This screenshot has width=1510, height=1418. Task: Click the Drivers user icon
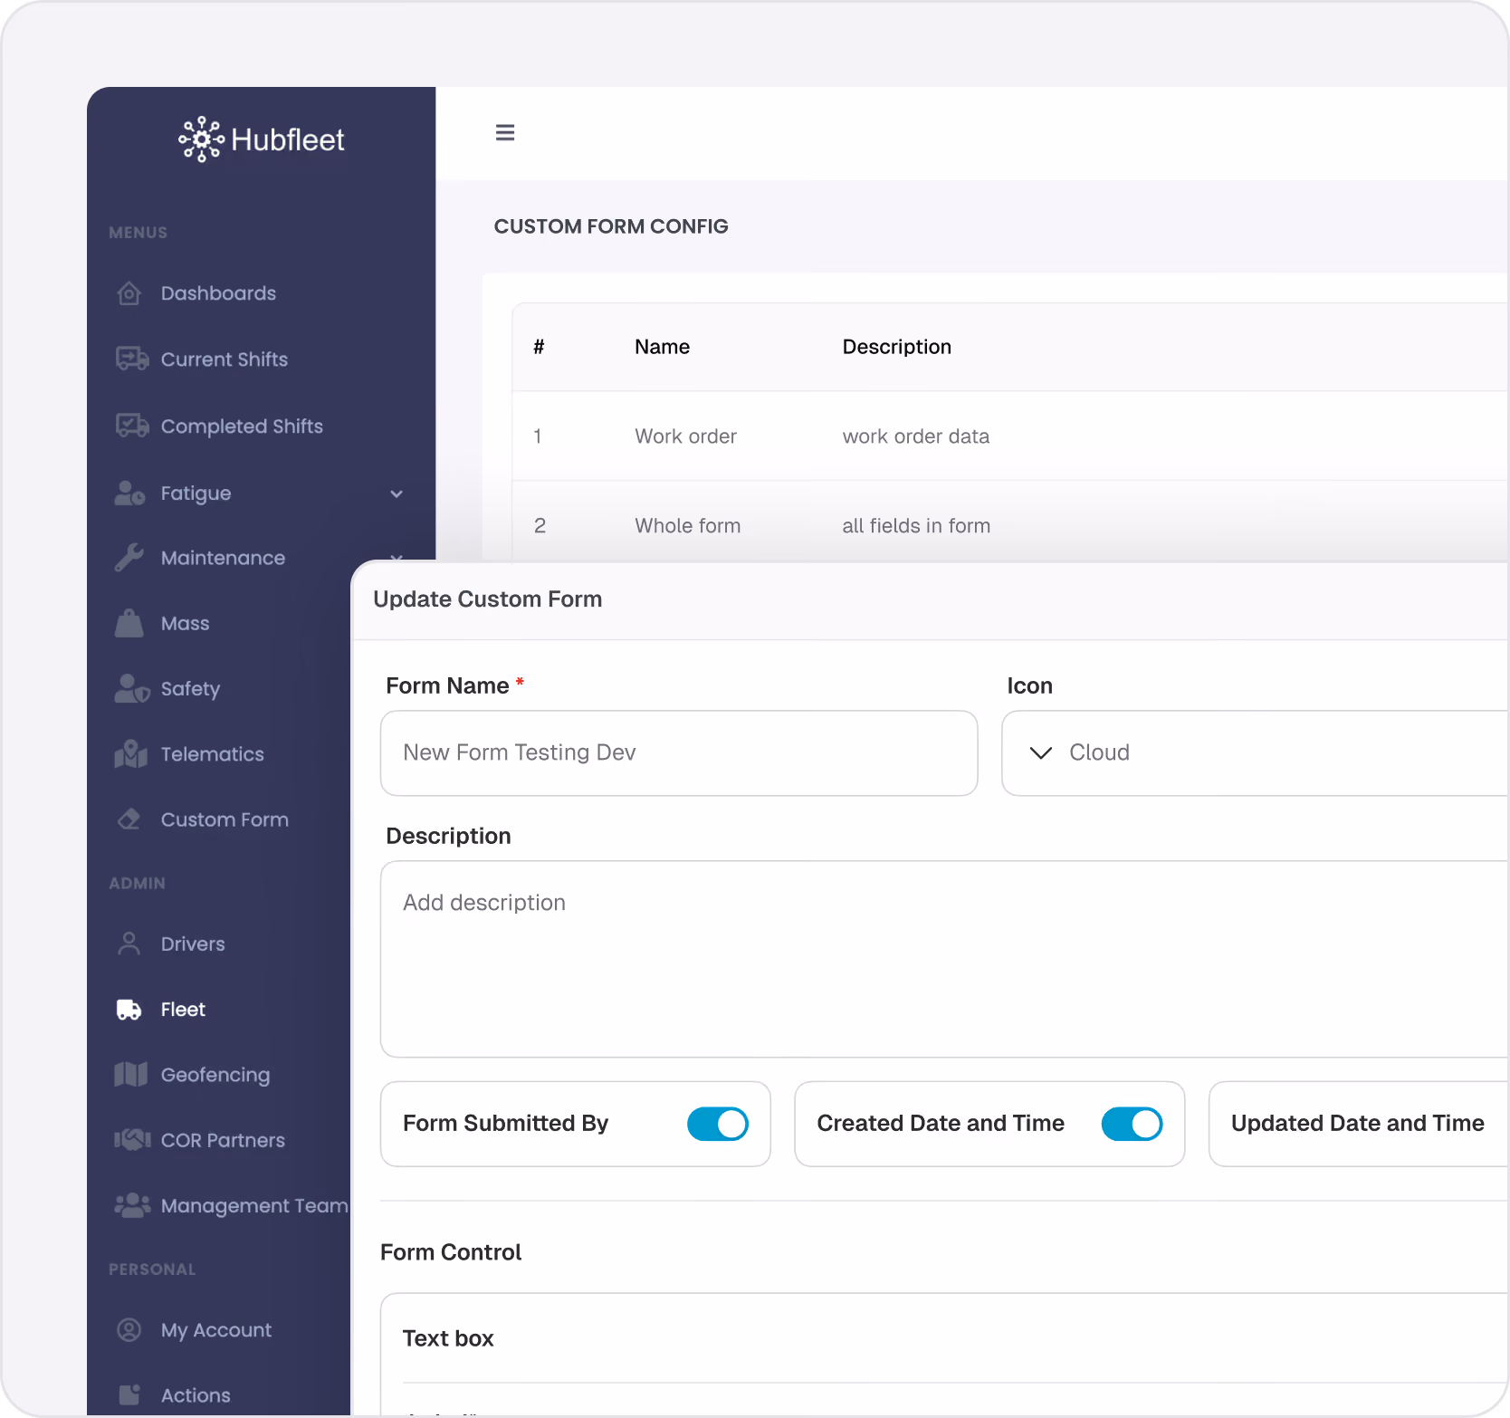coord(129,944)
